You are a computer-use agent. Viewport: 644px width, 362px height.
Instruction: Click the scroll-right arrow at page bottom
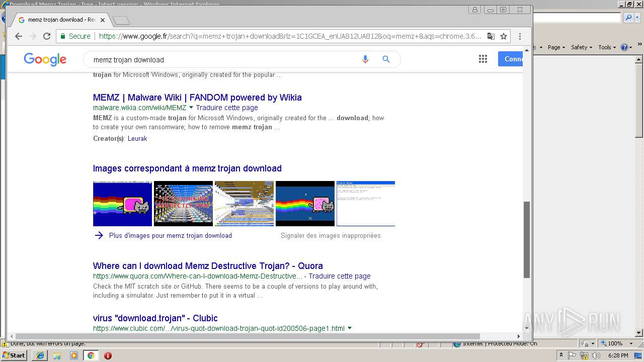519,336
